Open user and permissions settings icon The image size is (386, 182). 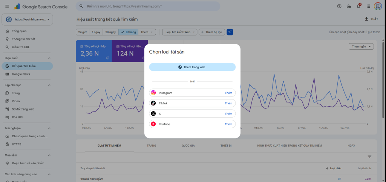(349, 6)
